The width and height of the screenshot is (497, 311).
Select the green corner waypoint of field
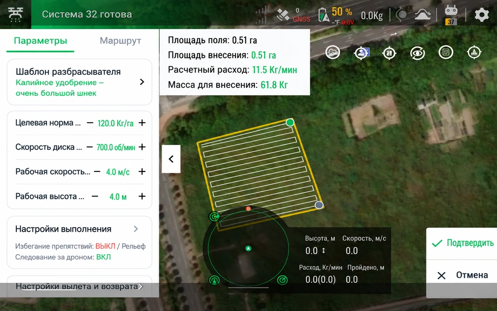[290, 123]
